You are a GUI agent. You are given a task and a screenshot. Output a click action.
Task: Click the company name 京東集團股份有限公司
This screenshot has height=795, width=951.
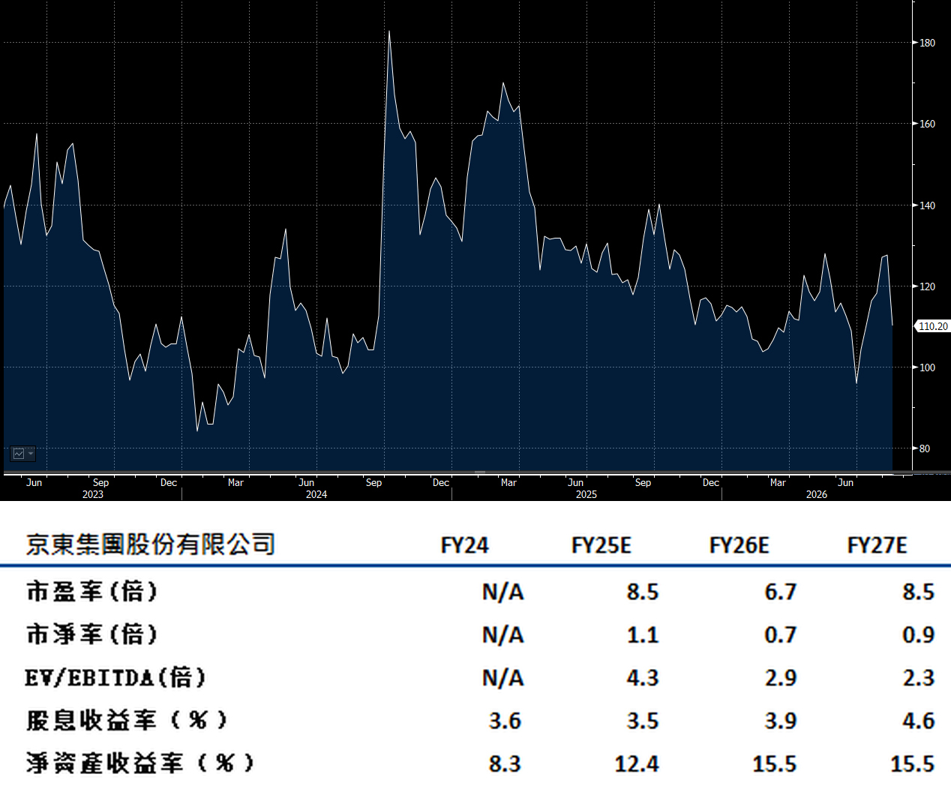(x=151, y=544)
